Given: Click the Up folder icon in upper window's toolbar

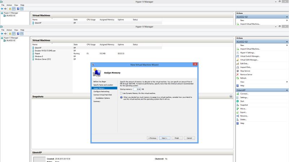Looking at the screenshot, I should click(10, 9).
